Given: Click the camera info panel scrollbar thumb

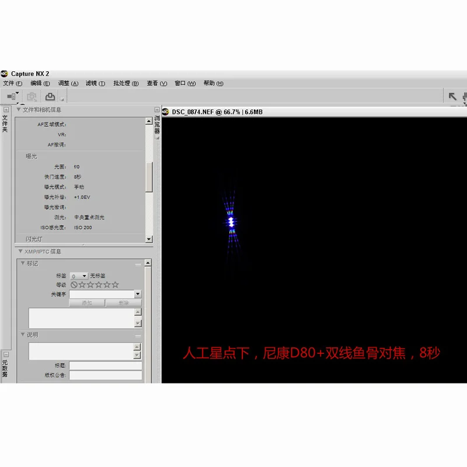Looking at the screenshot, I should click(x=149, y=177).
